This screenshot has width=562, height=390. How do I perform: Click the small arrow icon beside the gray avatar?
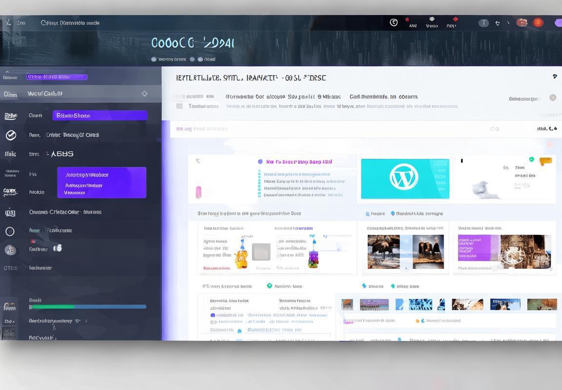(498, 23)
